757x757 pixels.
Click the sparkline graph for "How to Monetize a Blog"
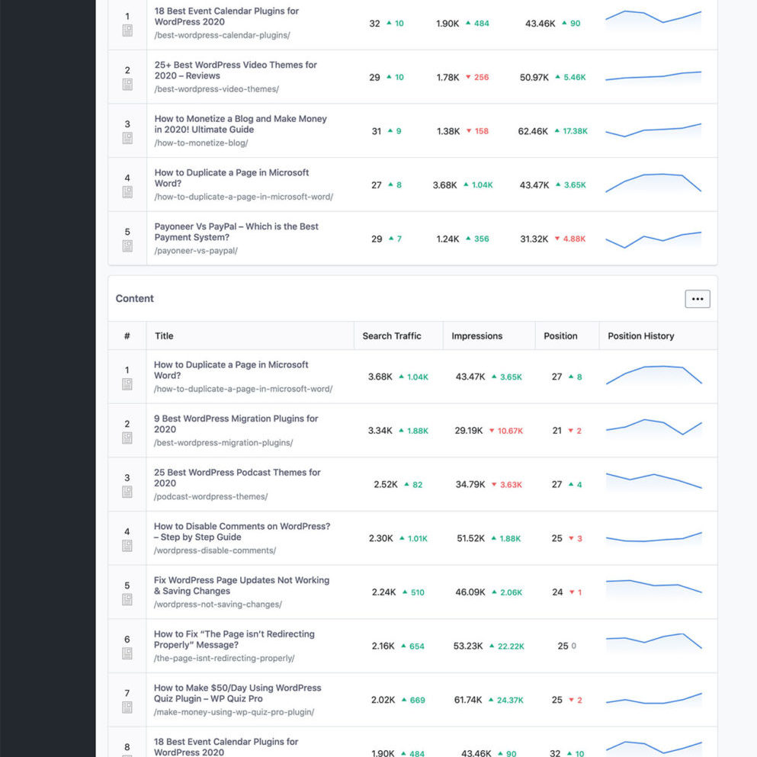pos(653,131)
